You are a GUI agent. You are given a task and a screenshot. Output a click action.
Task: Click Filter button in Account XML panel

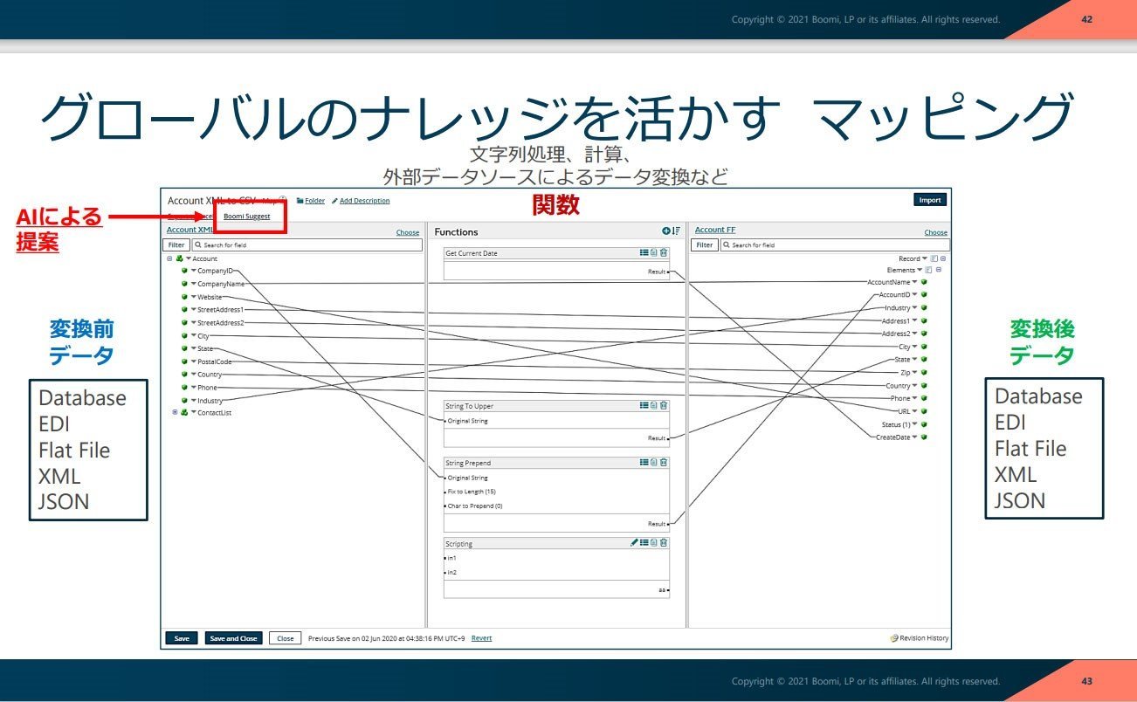(177, 245)
